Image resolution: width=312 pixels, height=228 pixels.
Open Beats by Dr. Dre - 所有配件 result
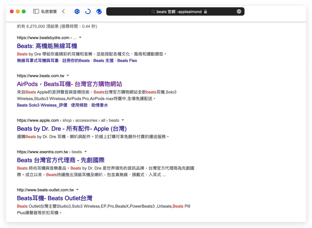[x=72, y=129]
